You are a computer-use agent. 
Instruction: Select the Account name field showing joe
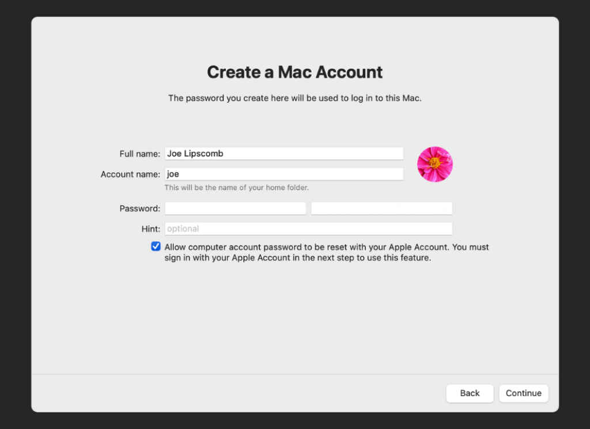(283, 174)
